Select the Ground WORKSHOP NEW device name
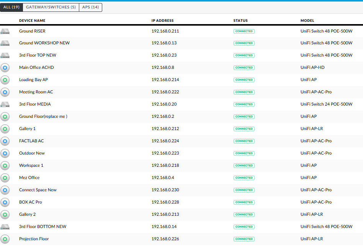The width and height of the screenshot is (363, 246). pos(44,43)
